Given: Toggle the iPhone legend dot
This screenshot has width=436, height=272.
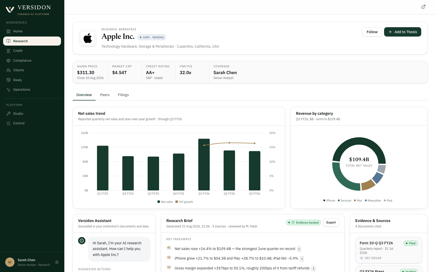Looking at the screenshot, I should [x=324, y=201].
